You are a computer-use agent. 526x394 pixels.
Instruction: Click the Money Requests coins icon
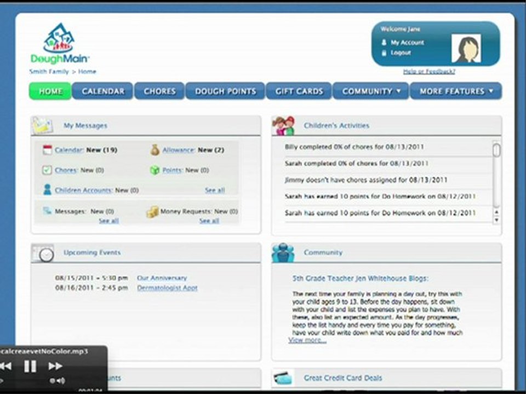coord(152,212)
